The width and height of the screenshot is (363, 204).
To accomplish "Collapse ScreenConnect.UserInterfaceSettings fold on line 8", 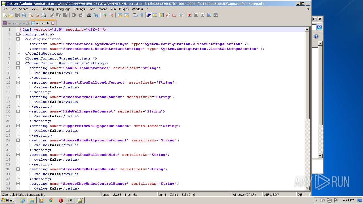I will click(x=18, y=63).
